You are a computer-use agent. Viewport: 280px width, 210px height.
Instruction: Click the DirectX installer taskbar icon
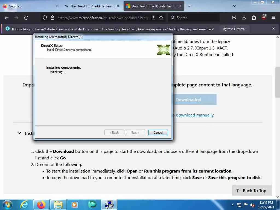tap(109, 205)
